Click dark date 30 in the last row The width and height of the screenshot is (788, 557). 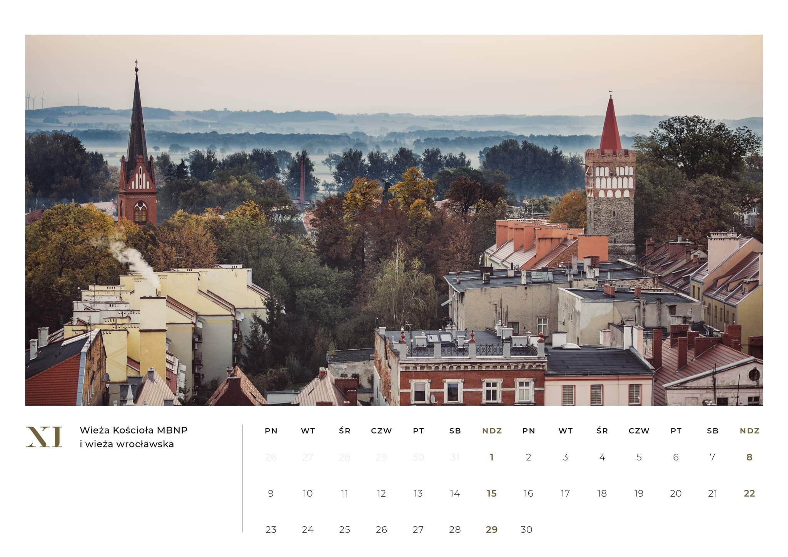coord(526,530)
